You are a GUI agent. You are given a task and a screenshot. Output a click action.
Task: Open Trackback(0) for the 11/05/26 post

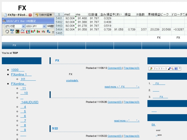[x=131, y=102]
